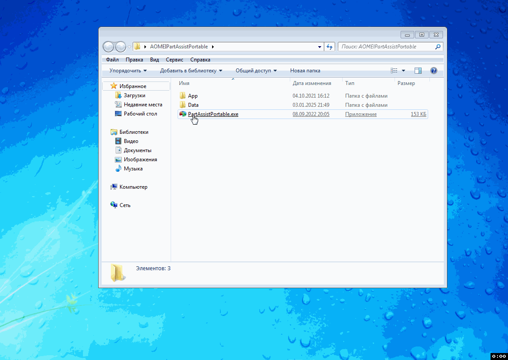Click the help question mark icon

433,71
